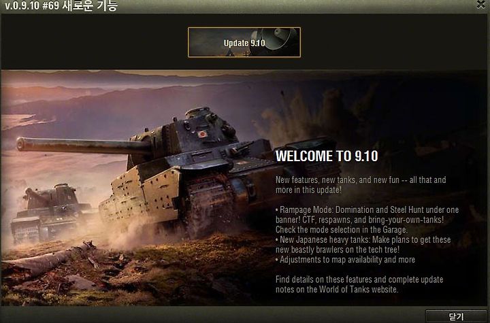490x323 pixels.
Task: Click the Japanese flag emblem on the turret
Action: pyautogui.click(x=202, y=135)
